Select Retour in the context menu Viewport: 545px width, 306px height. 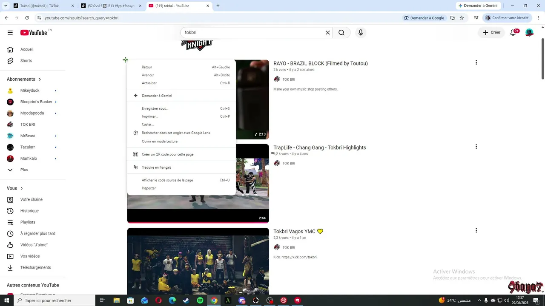181,67
